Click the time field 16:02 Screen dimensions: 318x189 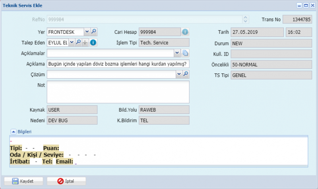pos(299,32)
